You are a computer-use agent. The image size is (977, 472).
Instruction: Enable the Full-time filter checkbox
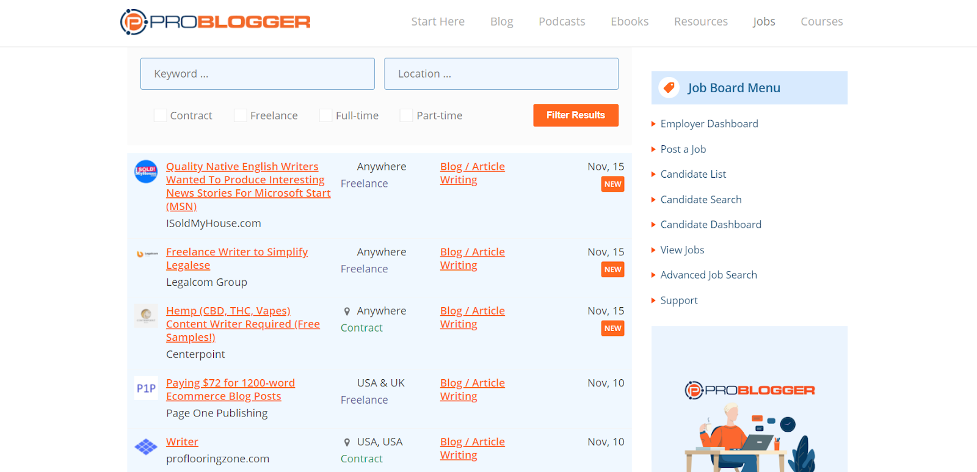coord(325,115)
